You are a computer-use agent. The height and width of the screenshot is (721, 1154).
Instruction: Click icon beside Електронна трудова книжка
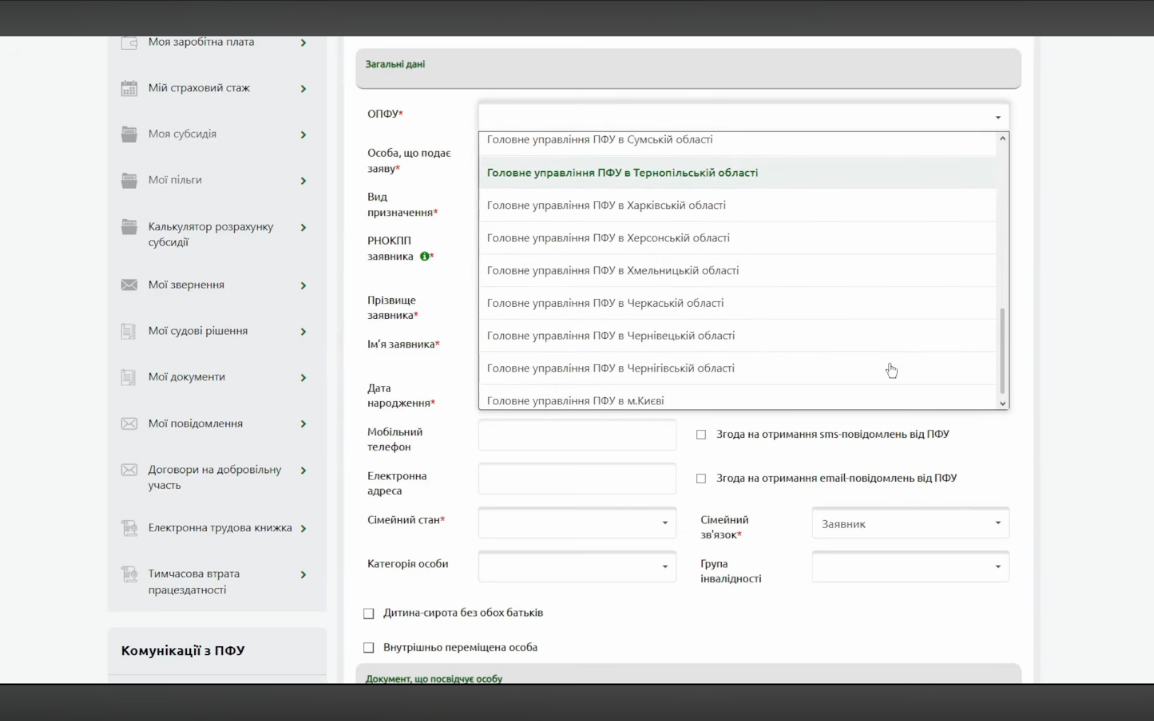(x=129, y=528)
